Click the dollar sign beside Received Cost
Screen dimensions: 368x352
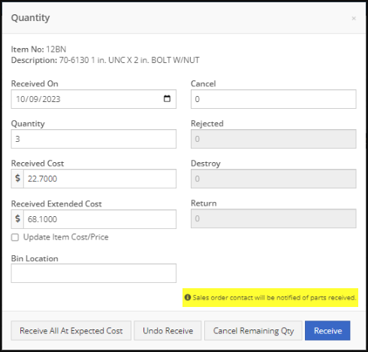pos(17,179)
